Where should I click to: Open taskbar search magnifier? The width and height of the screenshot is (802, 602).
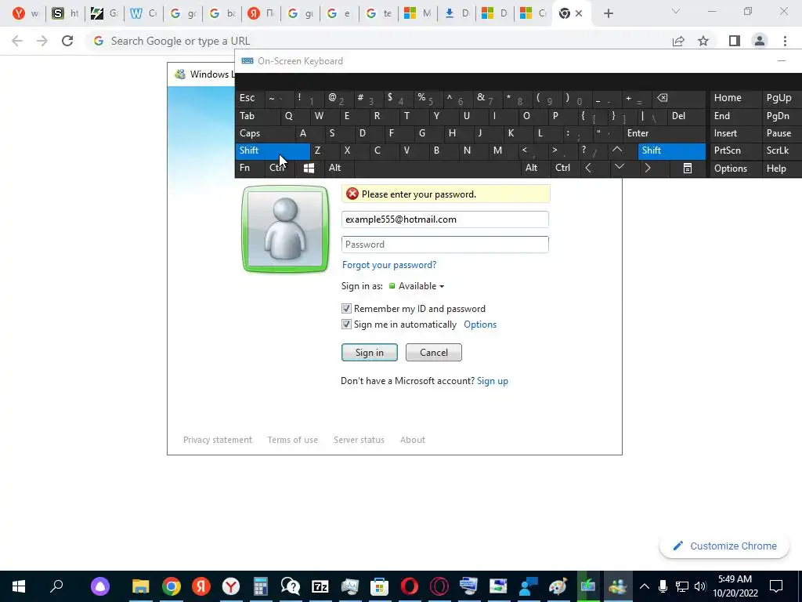(x=56, y=586)
